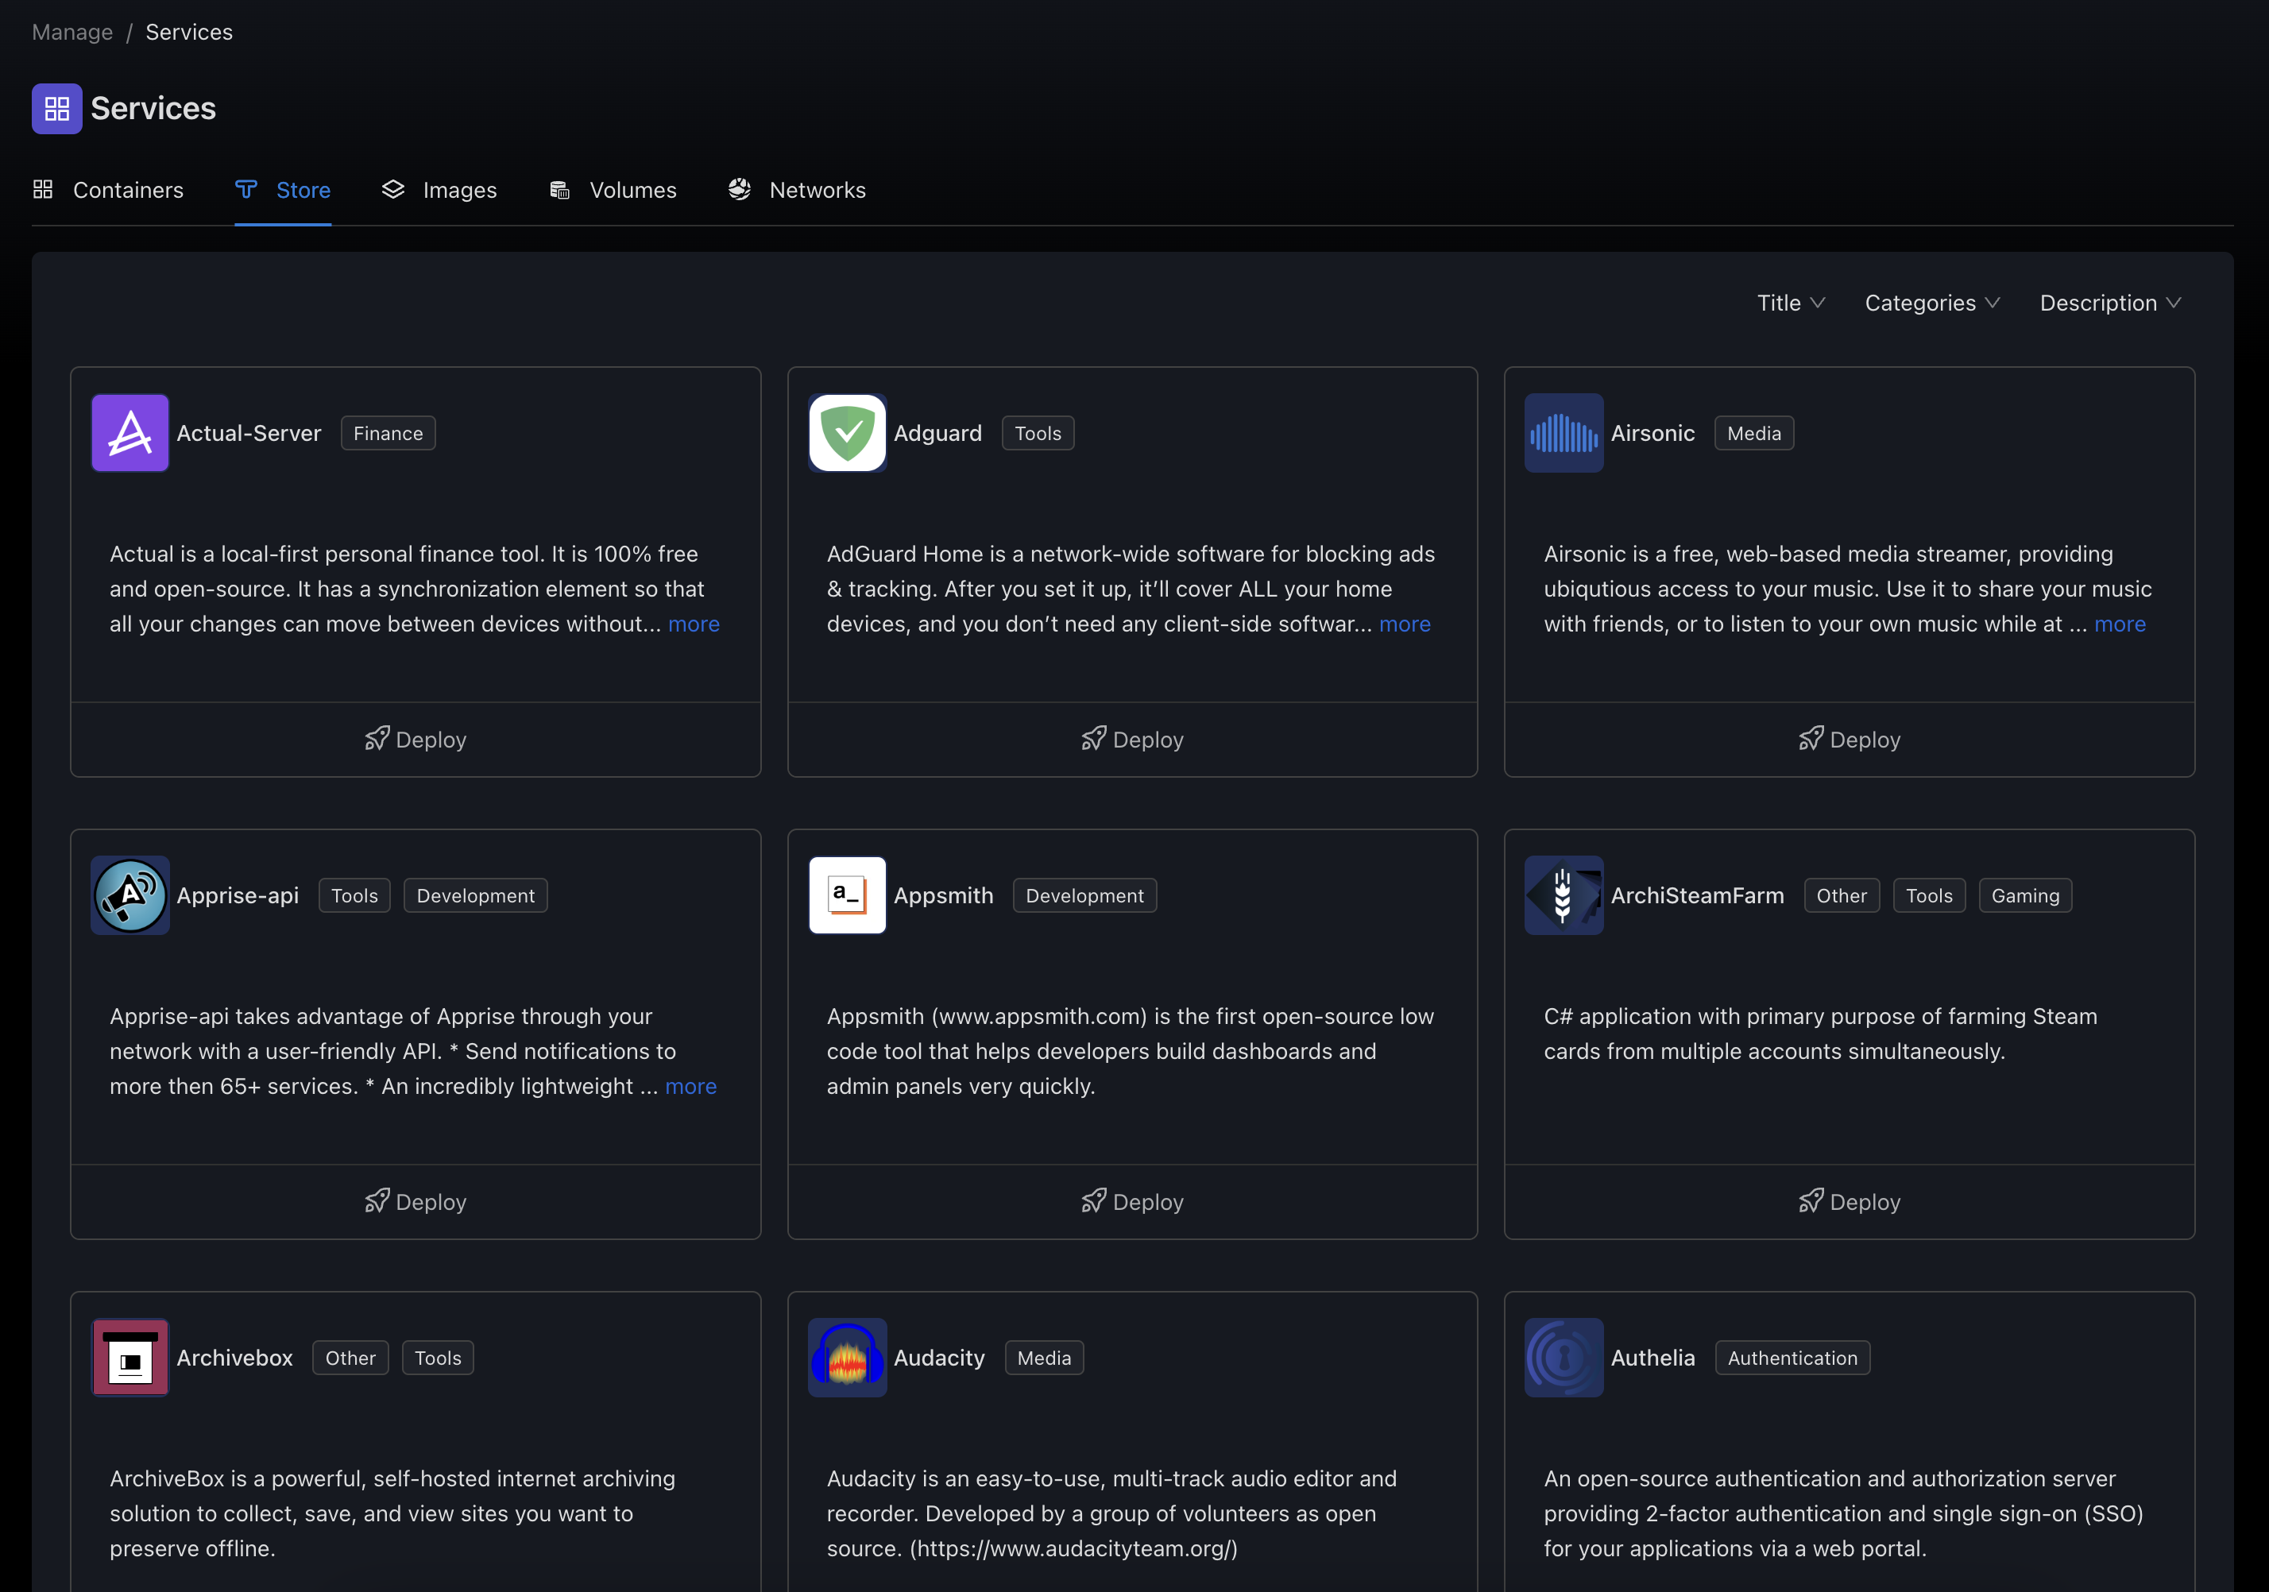This screenshot has width=2269, height=1592.
Task: Open the Description filter dropdown
Action: (2109, 303)
